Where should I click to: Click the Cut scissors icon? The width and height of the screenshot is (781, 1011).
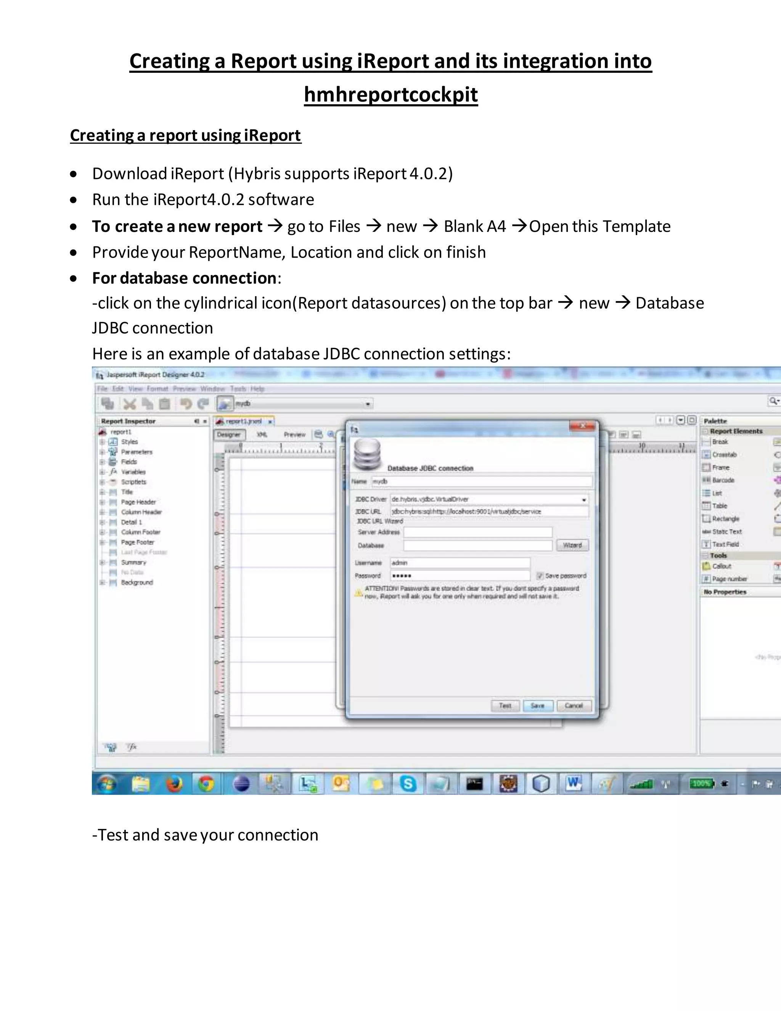130,404
